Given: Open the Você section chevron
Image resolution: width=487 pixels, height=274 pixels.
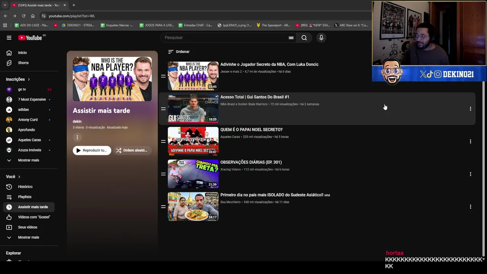Looking at the screenshot, I should [19, 177].
